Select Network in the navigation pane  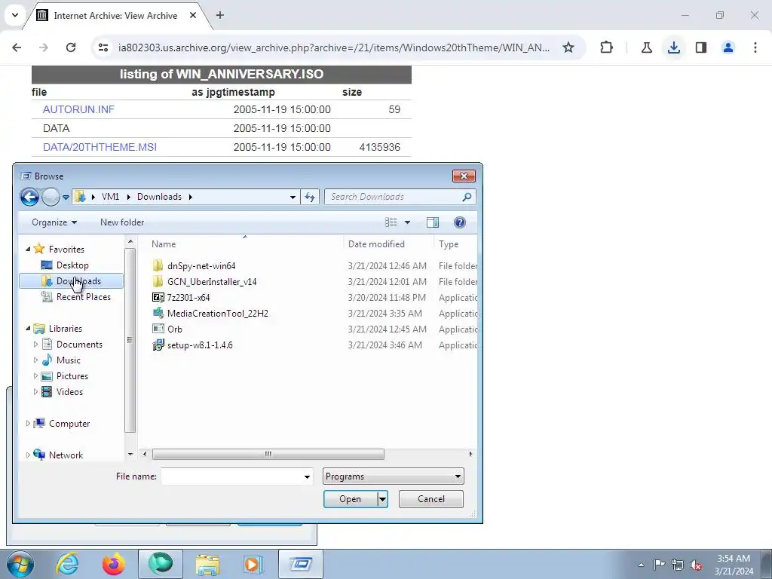click(x=66, y=455)
